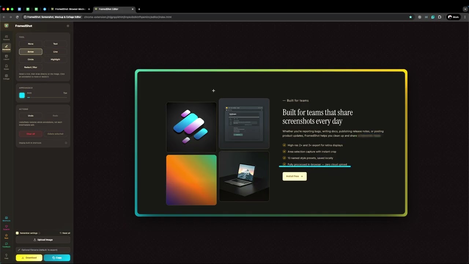
Task: Open the General settings panel
Action: pyautogui.click(x=6, y=38)
